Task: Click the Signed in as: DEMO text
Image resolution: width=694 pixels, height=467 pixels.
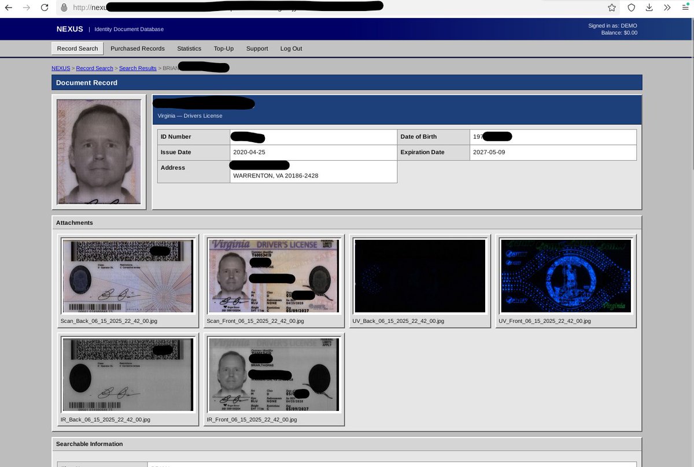Action: (612, 25)
